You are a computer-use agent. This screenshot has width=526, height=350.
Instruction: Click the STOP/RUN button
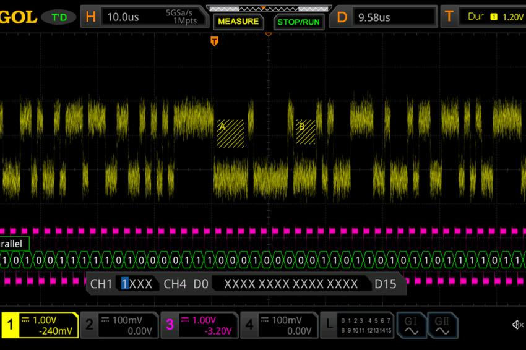coord(298,22)
